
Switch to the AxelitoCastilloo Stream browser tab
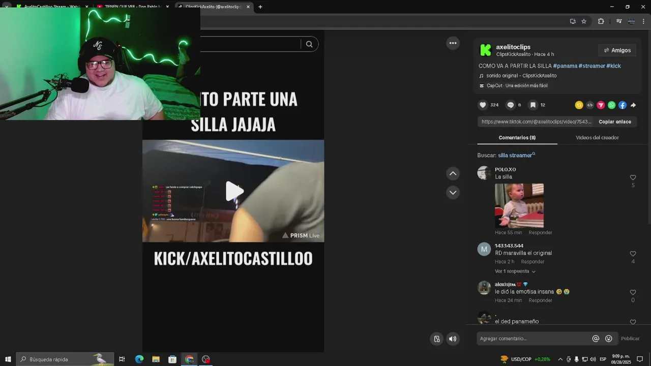pos(51,7)
